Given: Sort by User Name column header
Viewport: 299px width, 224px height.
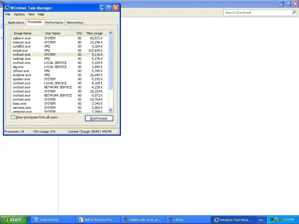Looking at the screenshot, I should pyautogui.click(x=58, y=33).
